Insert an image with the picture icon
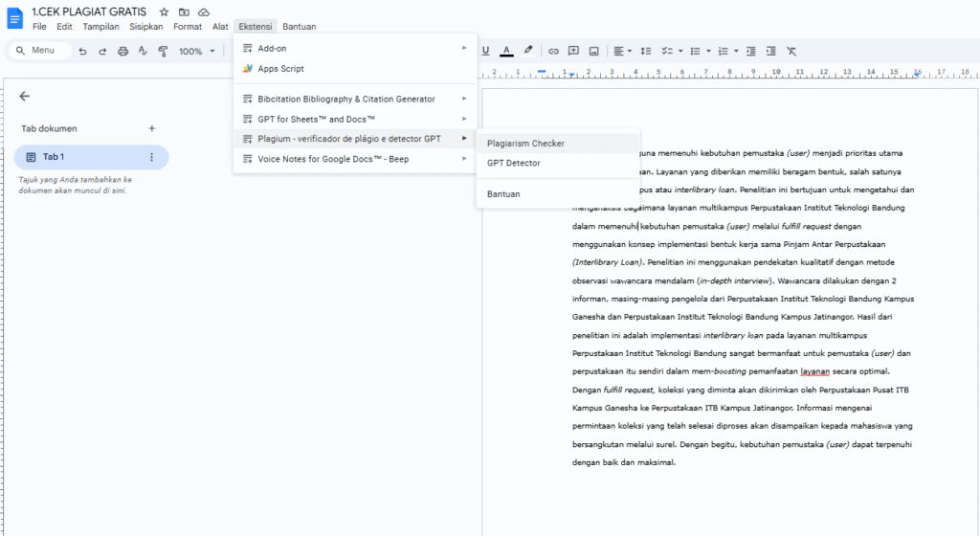Screen dimensions: 980x536 coord(593,52)
